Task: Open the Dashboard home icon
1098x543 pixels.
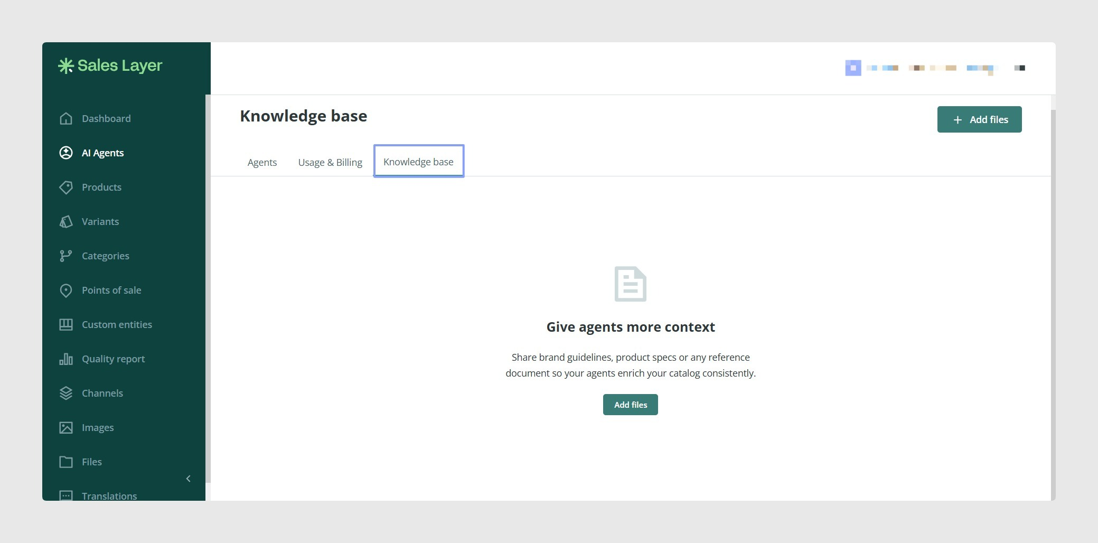Action: coord(66,118)
